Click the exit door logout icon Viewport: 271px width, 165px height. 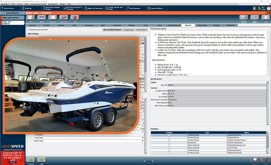pyautogui.click(x=254, y=8)
